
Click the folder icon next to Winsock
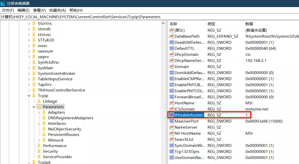(x=44, y=140)
